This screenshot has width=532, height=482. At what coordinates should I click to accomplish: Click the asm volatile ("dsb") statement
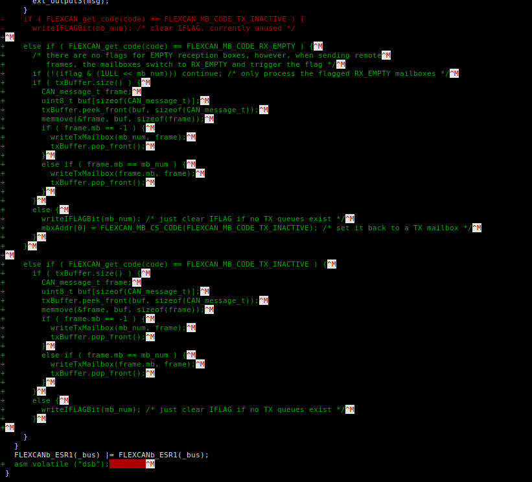pos(62,464)
